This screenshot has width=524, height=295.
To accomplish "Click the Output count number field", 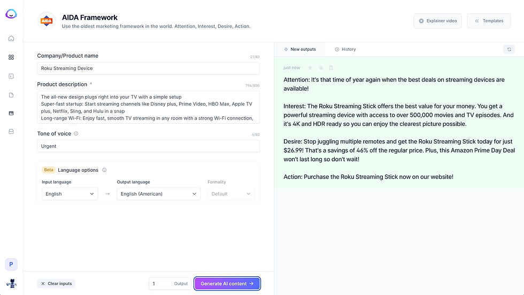I will click(170, 284).
